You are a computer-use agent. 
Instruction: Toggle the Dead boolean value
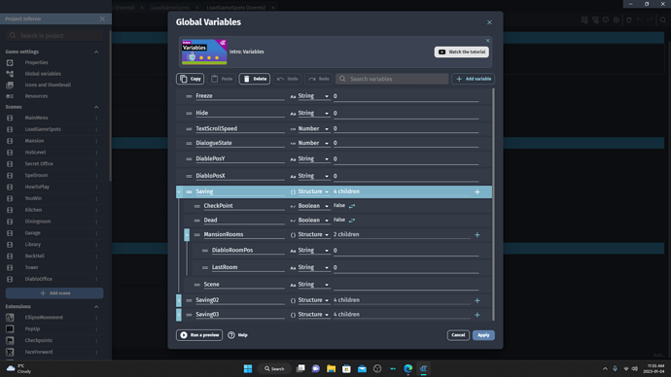[352, 221]
